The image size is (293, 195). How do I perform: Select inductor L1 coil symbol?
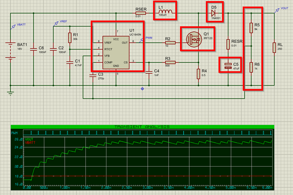(x=165, y=12)
